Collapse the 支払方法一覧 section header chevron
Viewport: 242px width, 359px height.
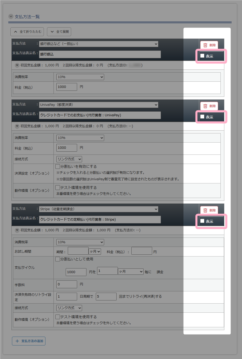(11, 16)
